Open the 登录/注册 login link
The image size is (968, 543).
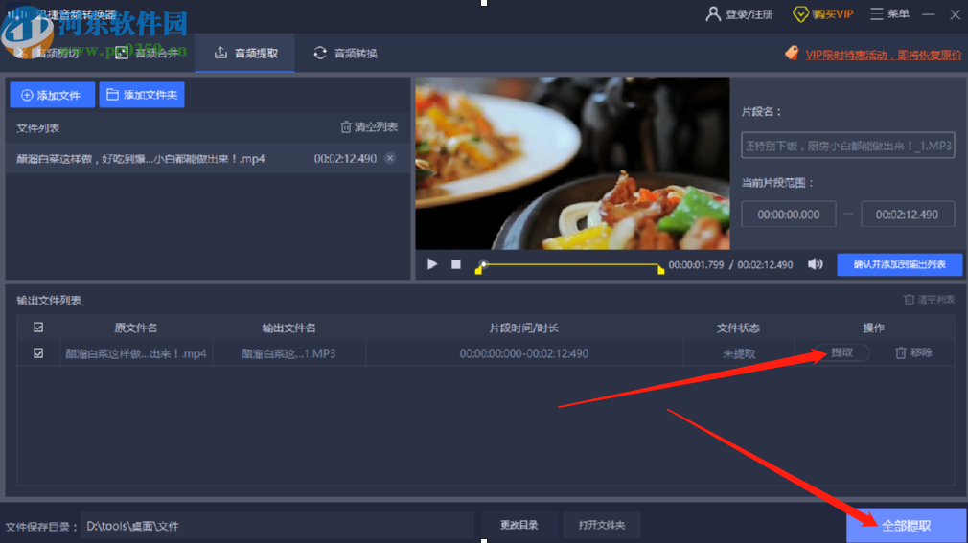(740, 13)
